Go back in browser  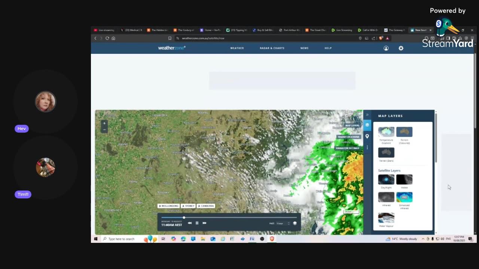point(95,38)
